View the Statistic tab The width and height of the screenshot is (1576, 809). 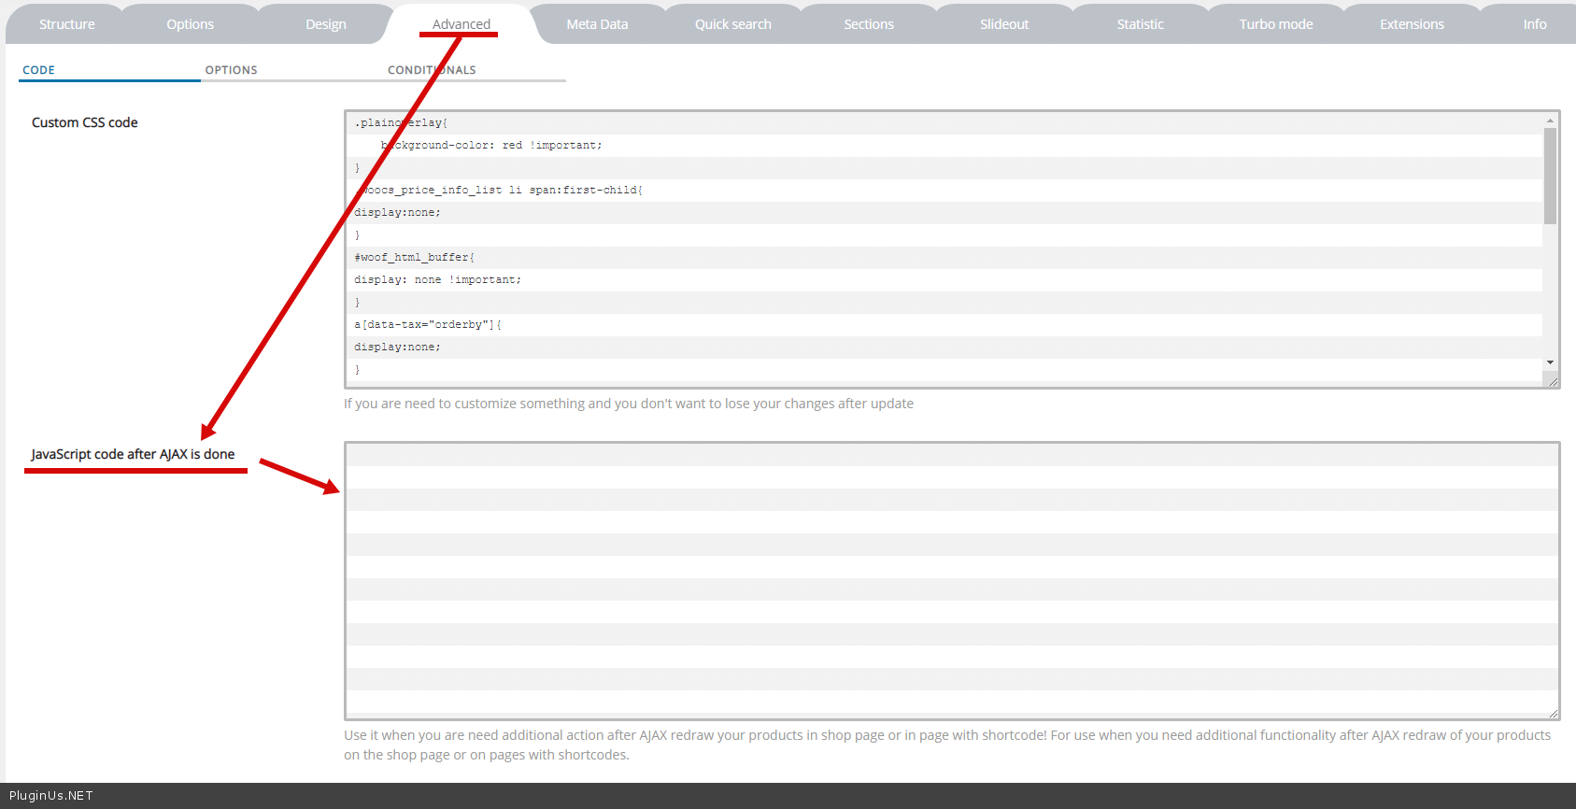1140,24
